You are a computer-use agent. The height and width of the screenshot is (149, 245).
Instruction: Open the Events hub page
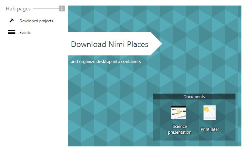(x=25, y=33)
